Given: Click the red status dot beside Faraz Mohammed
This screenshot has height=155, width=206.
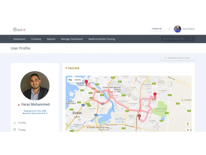Looking at the screenshot, I should point(19,105).
